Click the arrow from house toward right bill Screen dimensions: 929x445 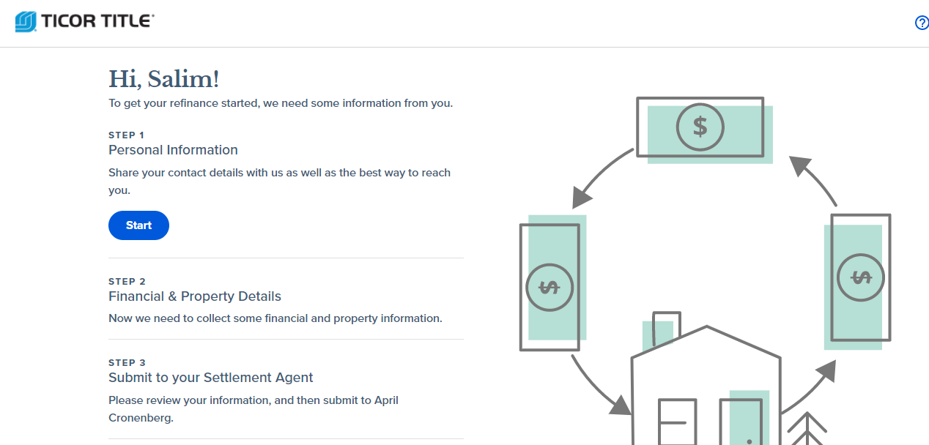(x=809, y=386)
